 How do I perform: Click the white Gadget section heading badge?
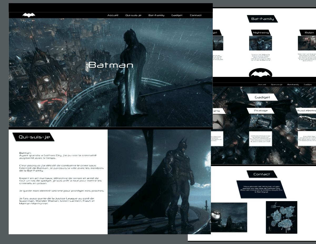263,97
